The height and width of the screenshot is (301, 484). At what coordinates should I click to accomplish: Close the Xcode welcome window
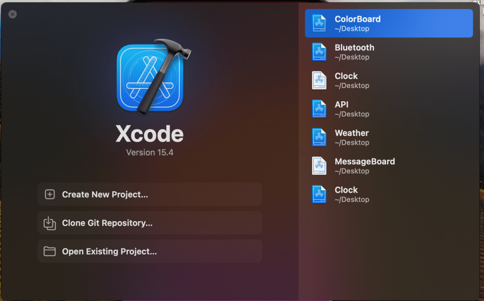click(13, 14)
